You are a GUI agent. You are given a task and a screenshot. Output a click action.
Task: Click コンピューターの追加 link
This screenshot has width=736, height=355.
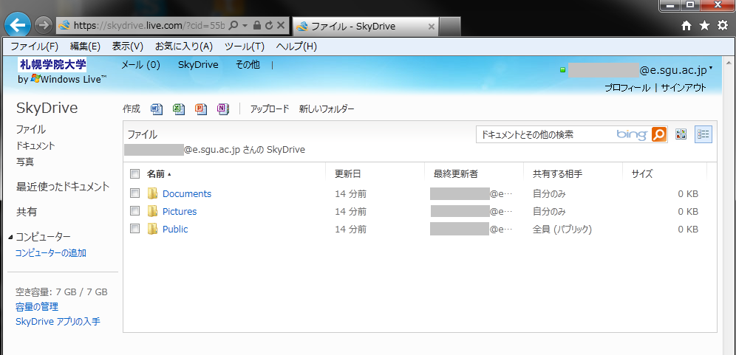click(x=51, y=253)
